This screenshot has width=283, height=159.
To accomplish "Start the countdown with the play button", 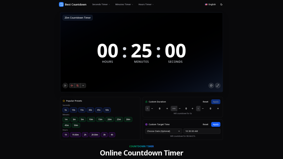I will [x=65, y=85].
